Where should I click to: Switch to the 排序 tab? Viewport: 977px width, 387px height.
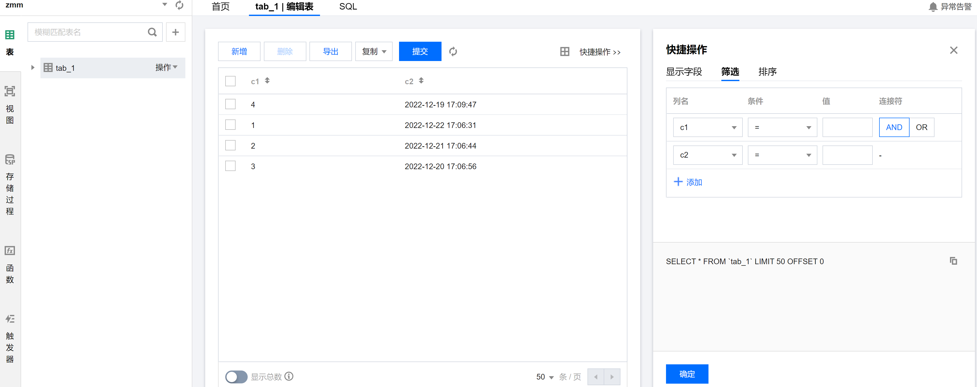tap(767, 72)
